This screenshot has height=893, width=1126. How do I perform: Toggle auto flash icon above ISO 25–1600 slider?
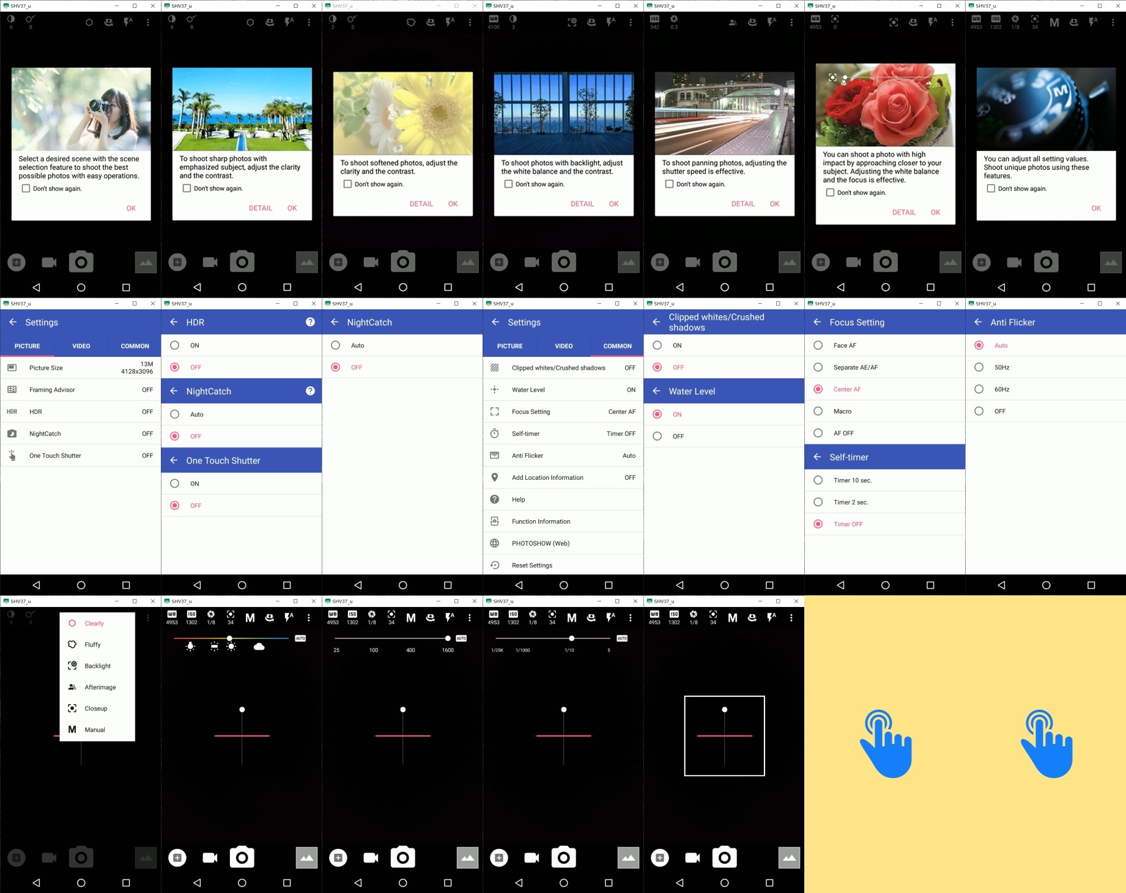[x=450, y=618]
